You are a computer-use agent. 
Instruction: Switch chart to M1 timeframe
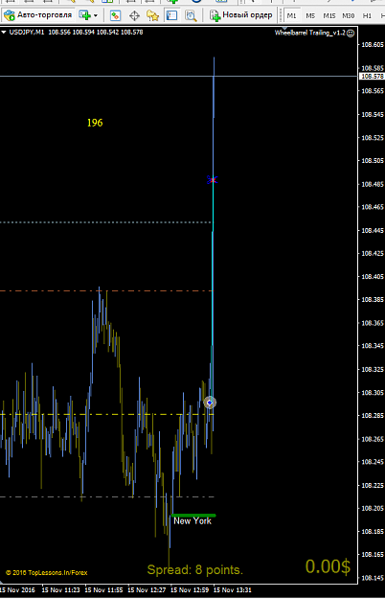291,15
